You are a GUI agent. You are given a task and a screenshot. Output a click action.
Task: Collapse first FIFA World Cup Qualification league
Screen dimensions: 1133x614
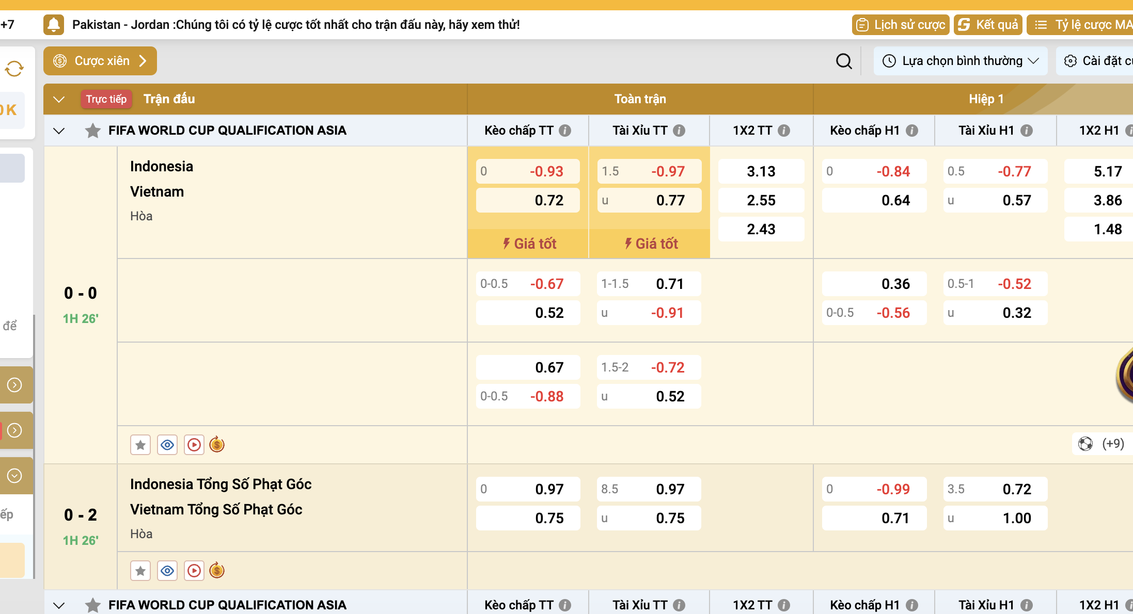(59, 131)
